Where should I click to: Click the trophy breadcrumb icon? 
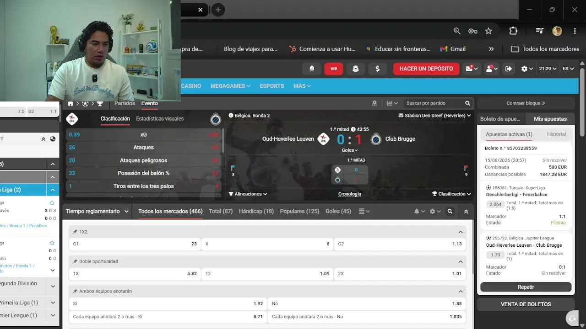coord(100,103)
